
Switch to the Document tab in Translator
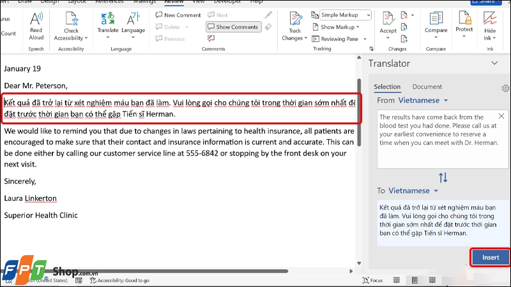click(x=427, y=87)
